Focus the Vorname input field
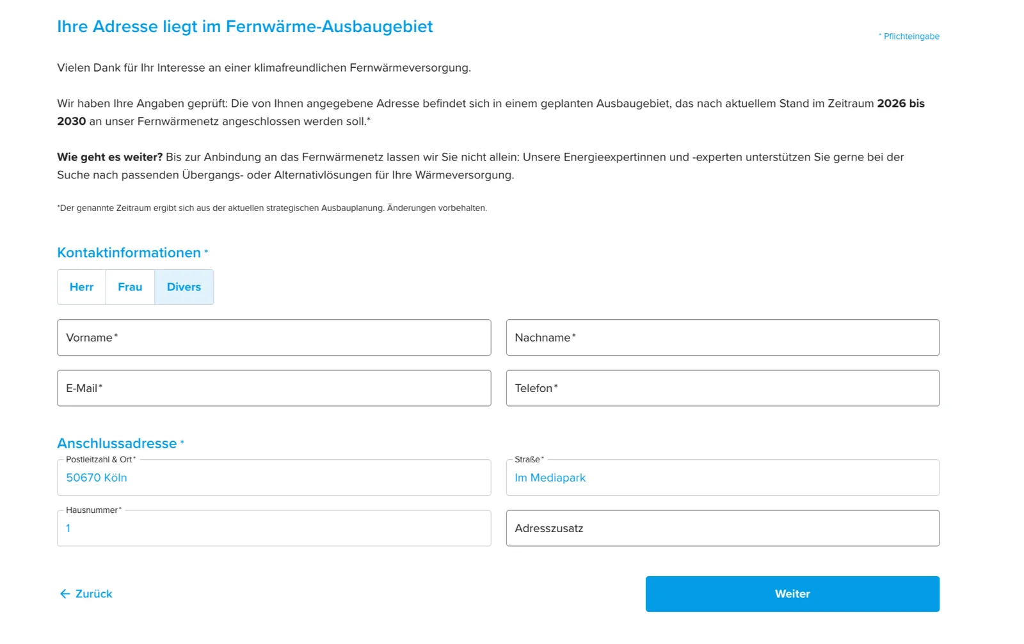1024x644 pixels. pyautogui.click(x=274, y=338)
